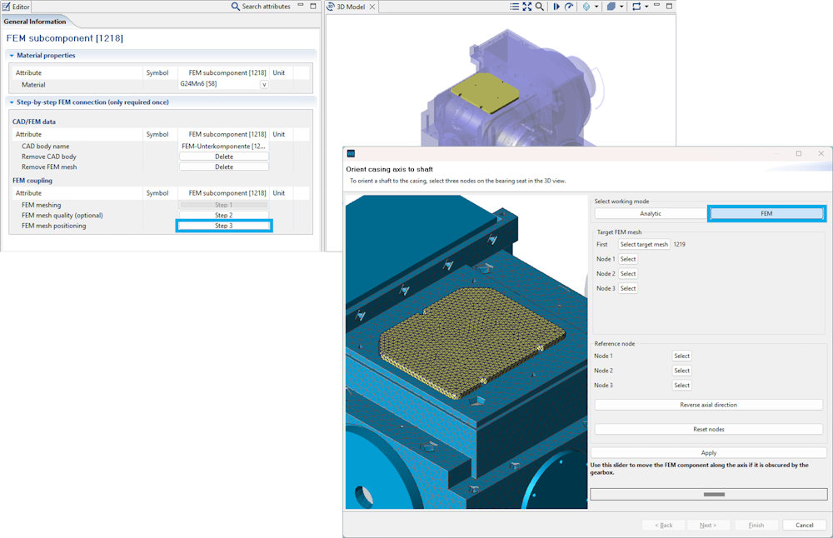Click the Reverse axial direction button
Image resolution: width=833 pixels, height=538 pixels.
click(x=708, y=405)
